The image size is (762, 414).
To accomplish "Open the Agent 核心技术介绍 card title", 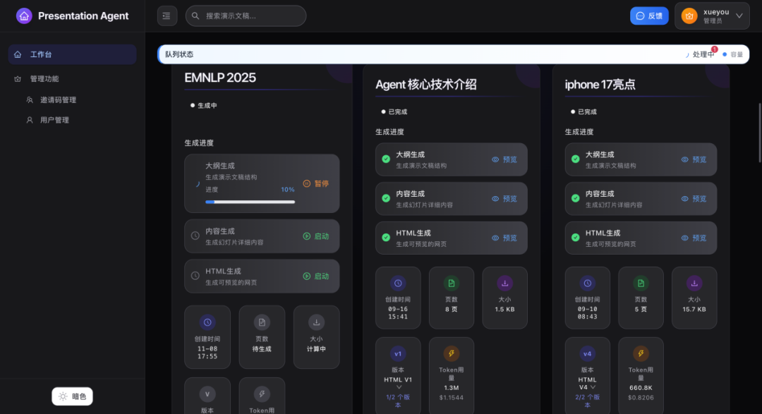I will tap(425, 85).
